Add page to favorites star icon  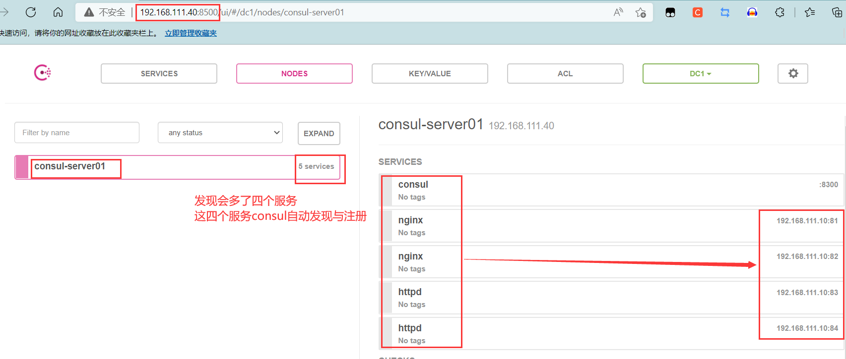pos(641,12)
